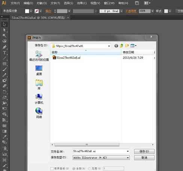Select the All artboards radio button
The image size is (183, 171).
pyautogui.click(x=74, y=169)
